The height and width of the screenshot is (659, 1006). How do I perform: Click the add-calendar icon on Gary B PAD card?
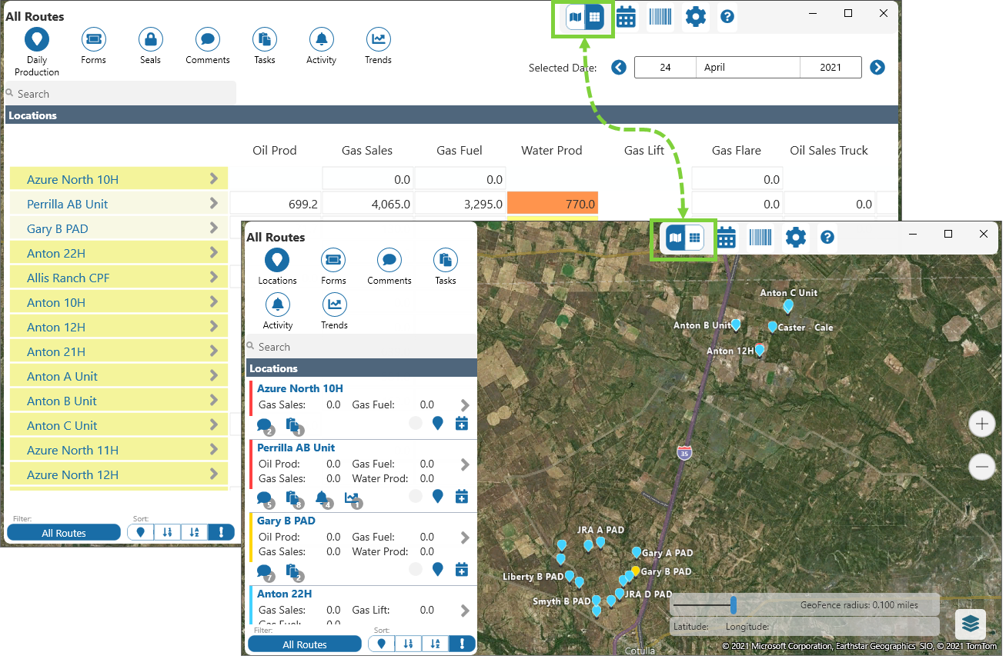[461, 570]
